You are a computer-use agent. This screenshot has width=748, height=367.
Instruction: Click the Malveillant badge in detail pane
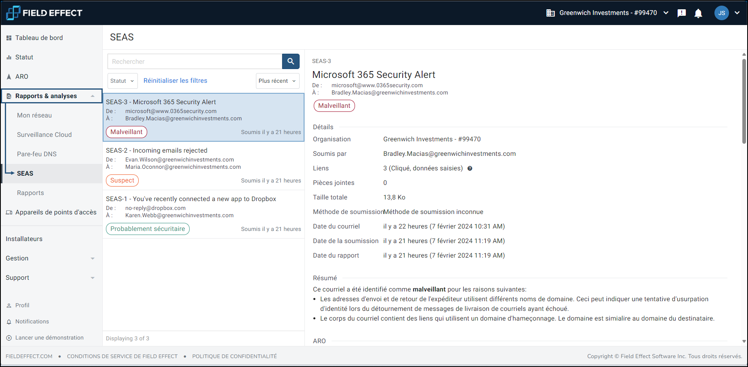coord(334,106)
